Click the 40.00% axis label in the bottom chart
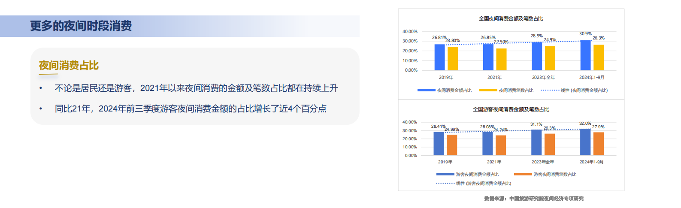 point(409,122)
